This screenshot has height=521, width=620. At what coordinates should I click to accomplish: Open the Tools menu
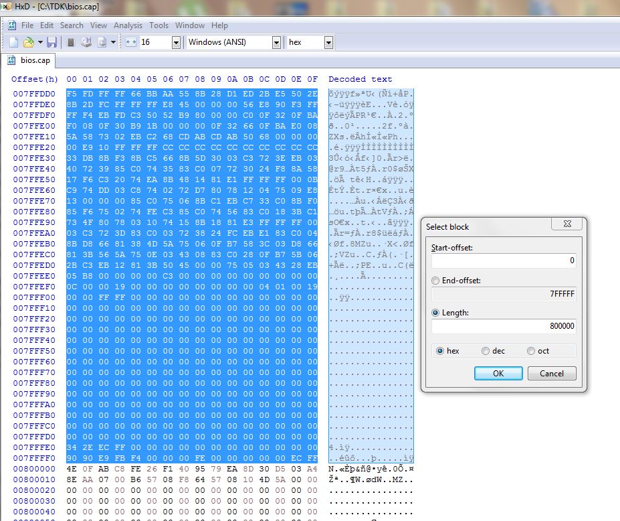(x=159, y=25)
